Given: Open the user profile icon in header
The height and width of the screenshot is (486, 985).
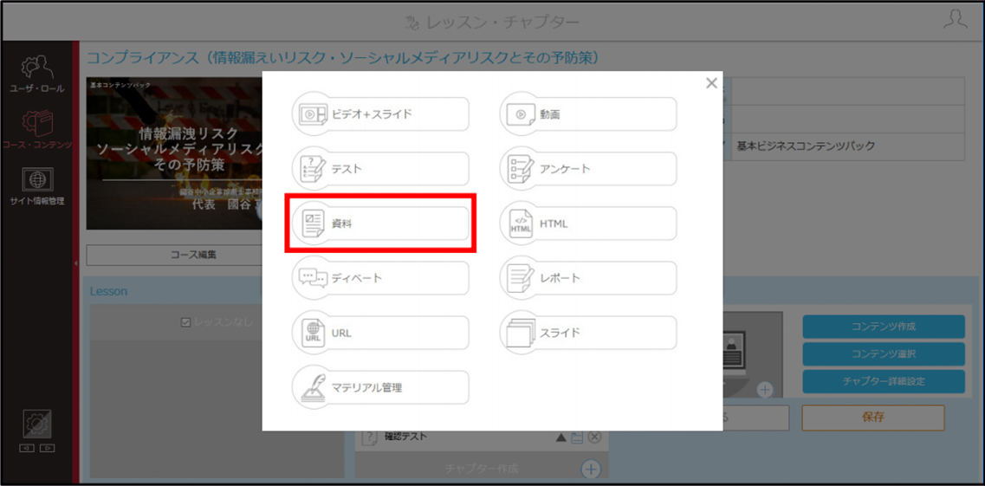Looking at the screenshot, I should pyautogui.click(x=956, y=19).
